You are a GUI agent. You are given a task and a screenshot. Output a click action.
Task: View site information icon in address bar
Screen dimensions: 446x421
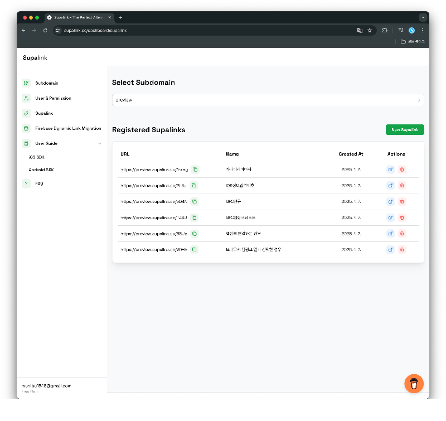click(x=58, y=31)
